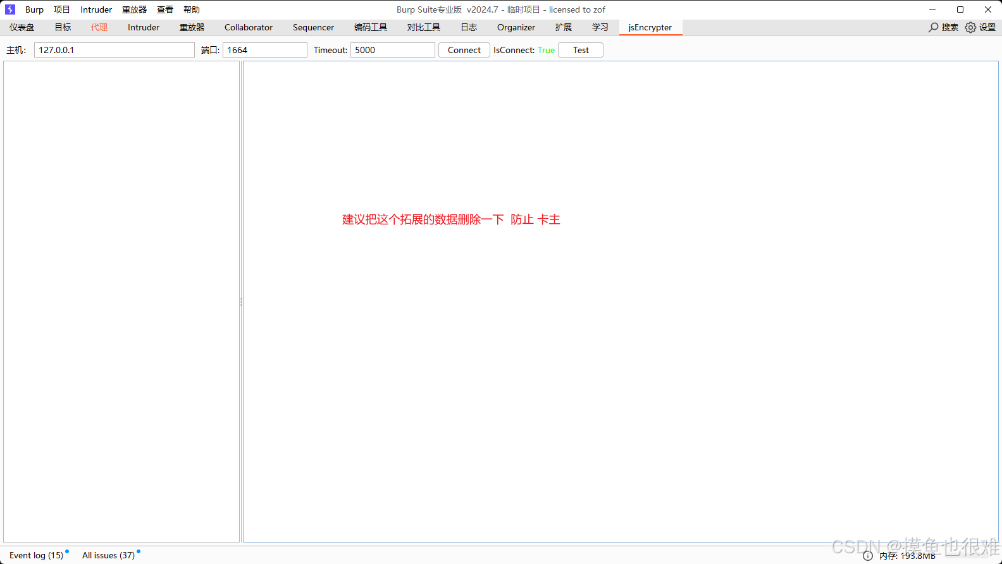Switch to the 目标 tab
This screenshot has width=1002, height=564.
[63, 27]
